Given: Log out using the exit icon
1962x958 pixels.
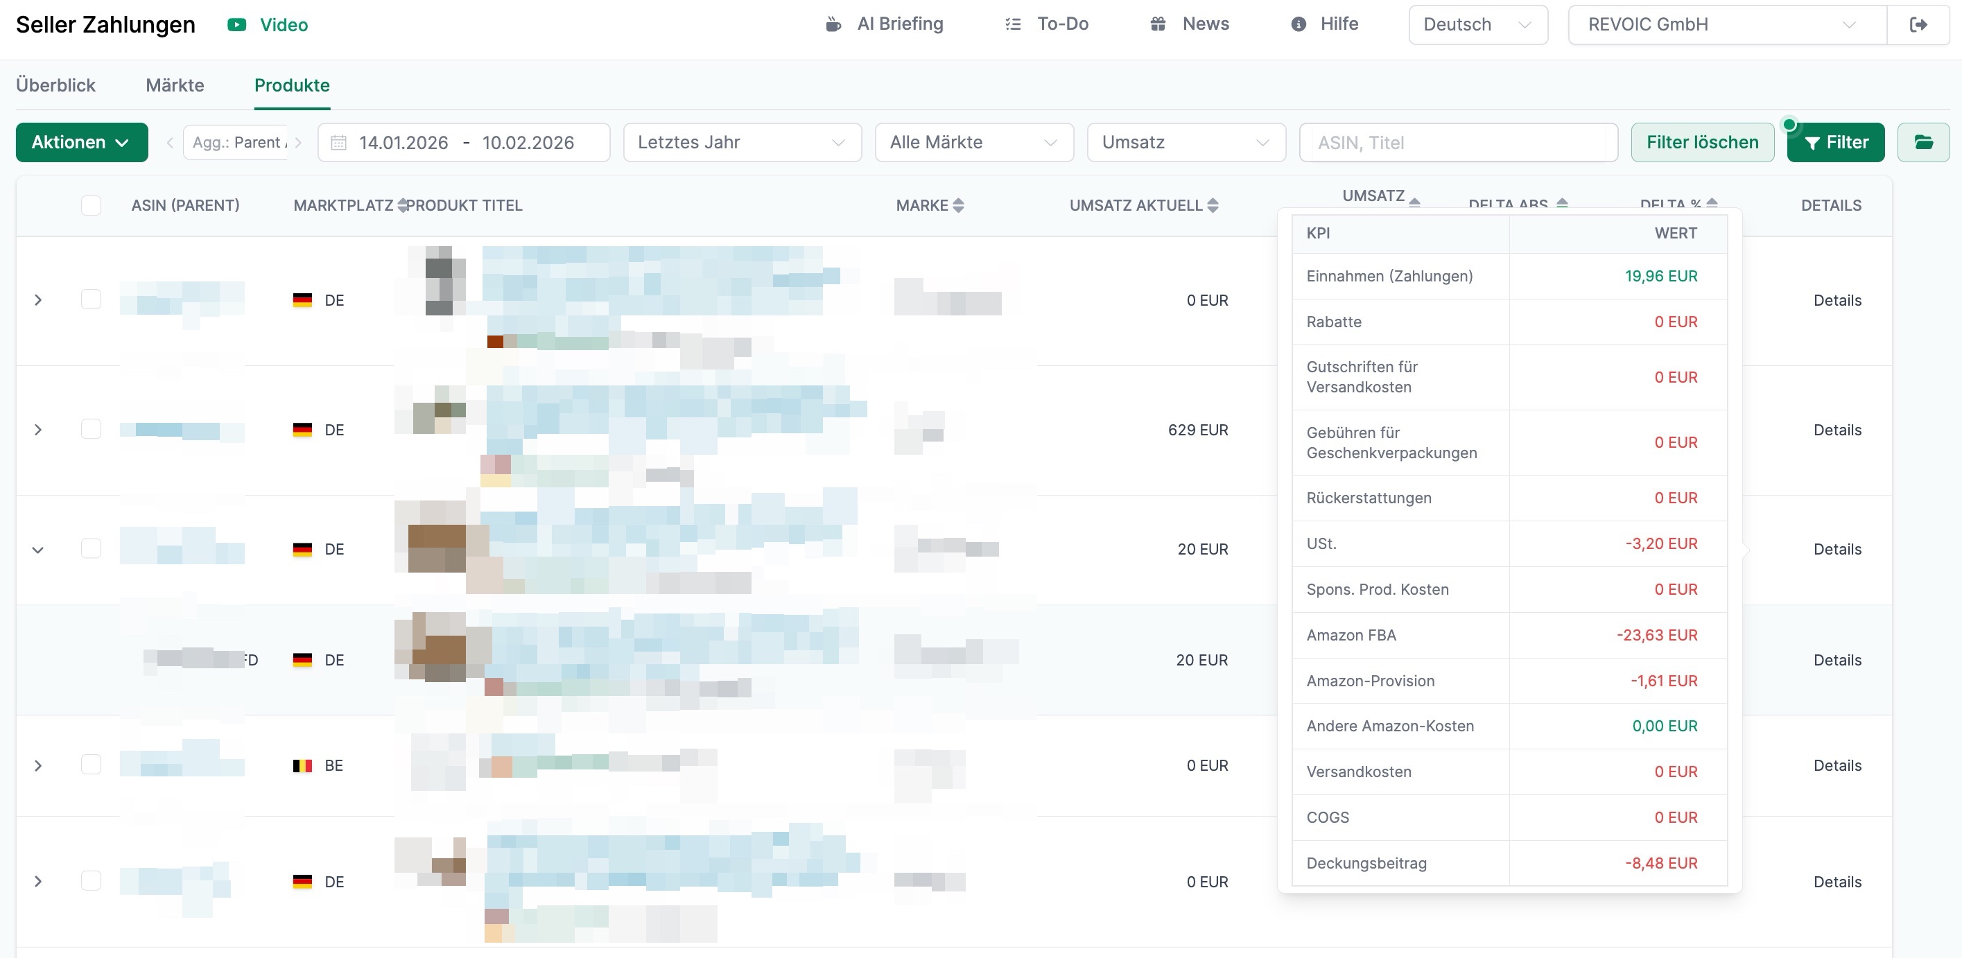Looking at the screenshot, I should click(x=1918, y=24).
